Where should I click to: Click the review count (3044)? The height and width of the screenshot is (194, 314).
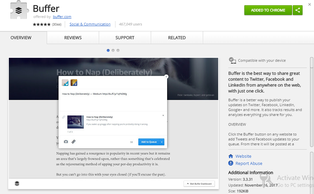coord(57,24)
